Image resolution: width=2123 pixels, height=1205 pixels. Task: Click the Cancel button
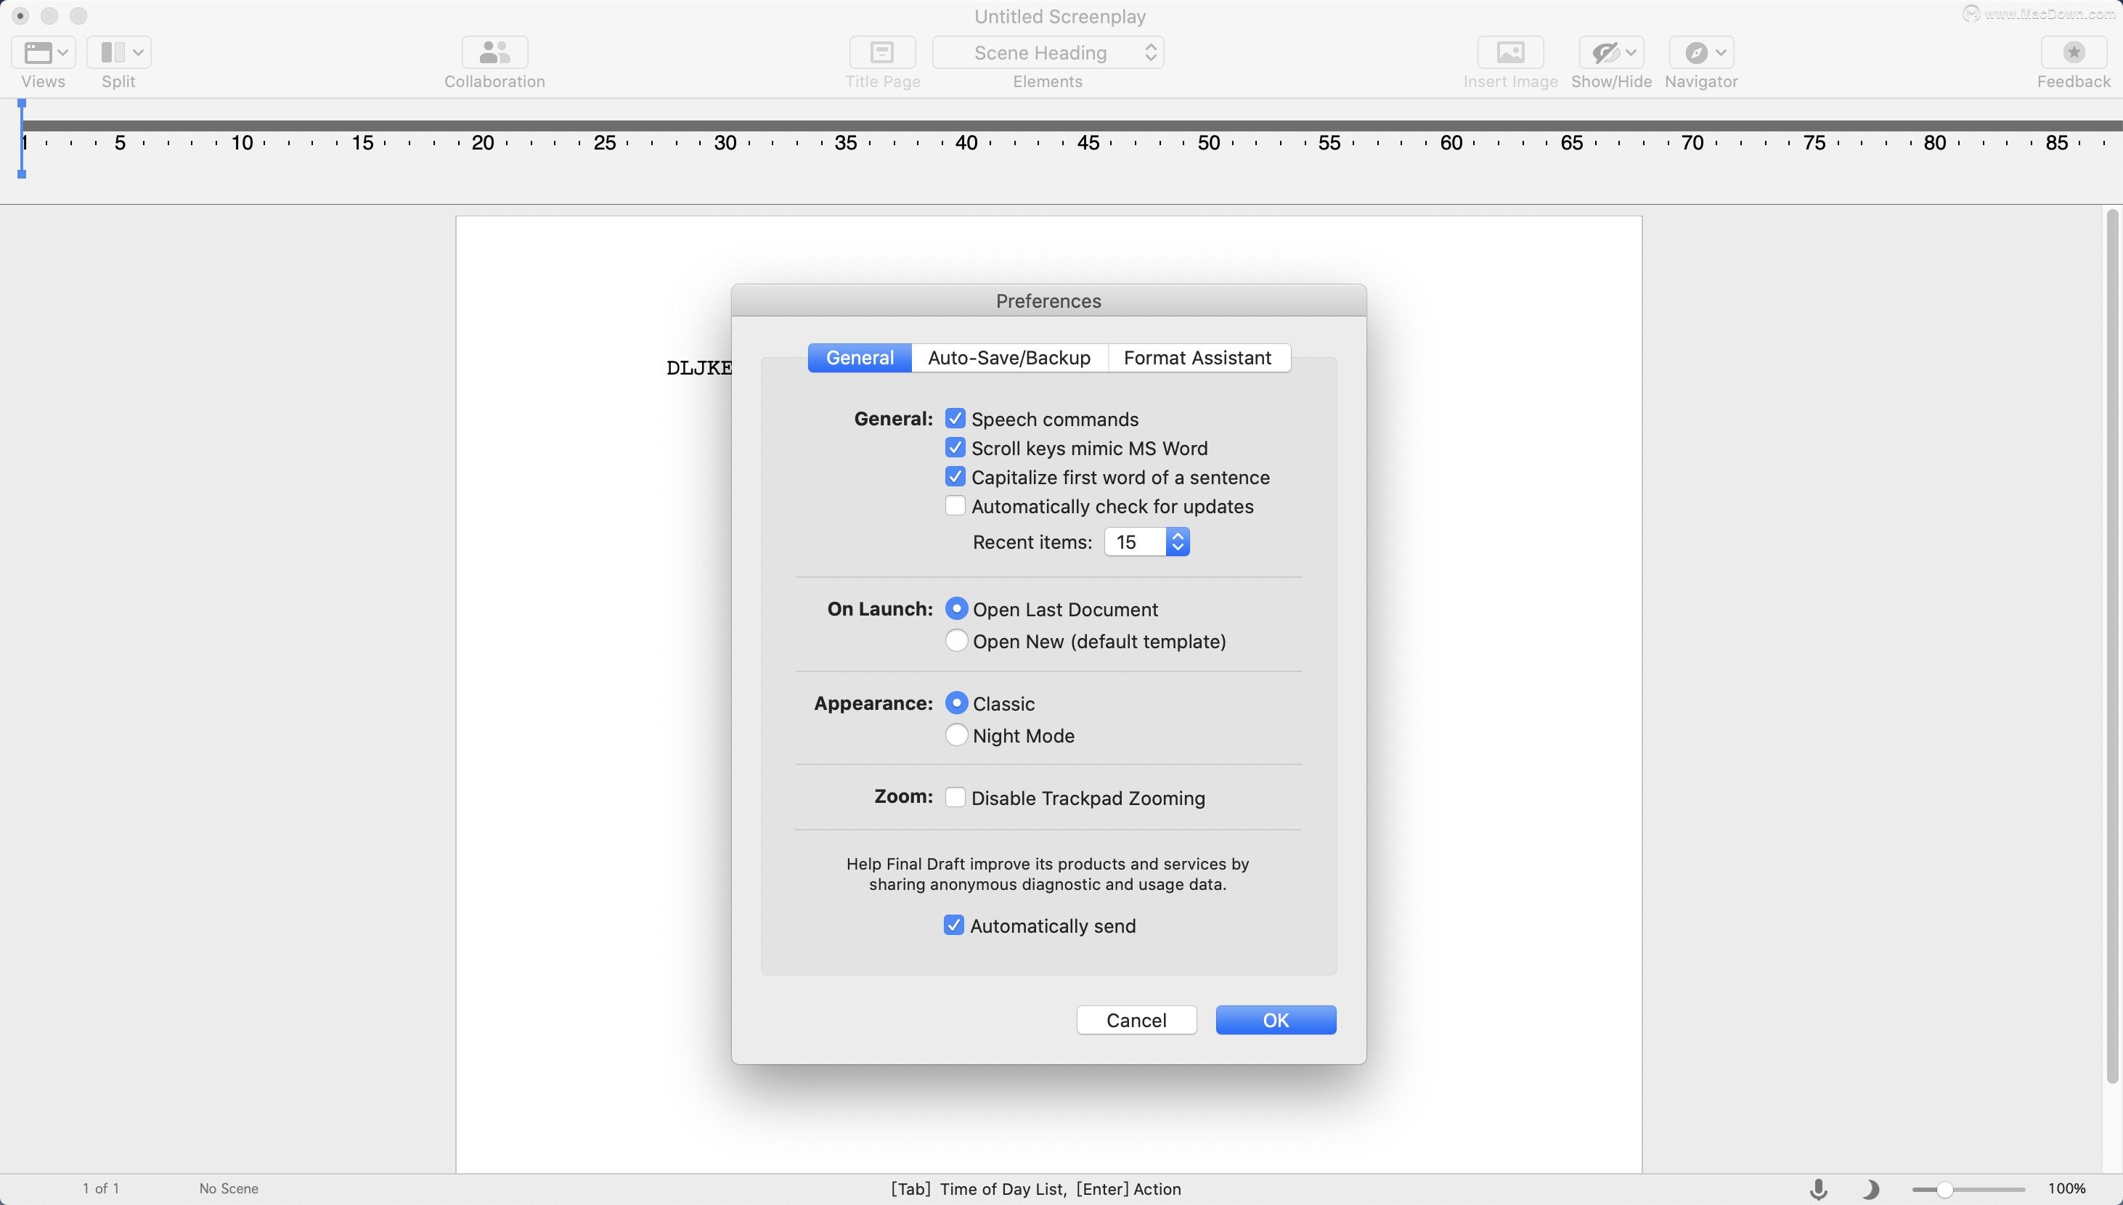[x=1136, y=1018]
